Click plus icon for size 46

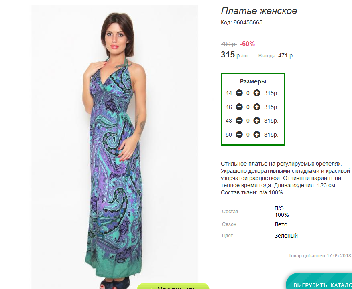(x=257, y=107)
